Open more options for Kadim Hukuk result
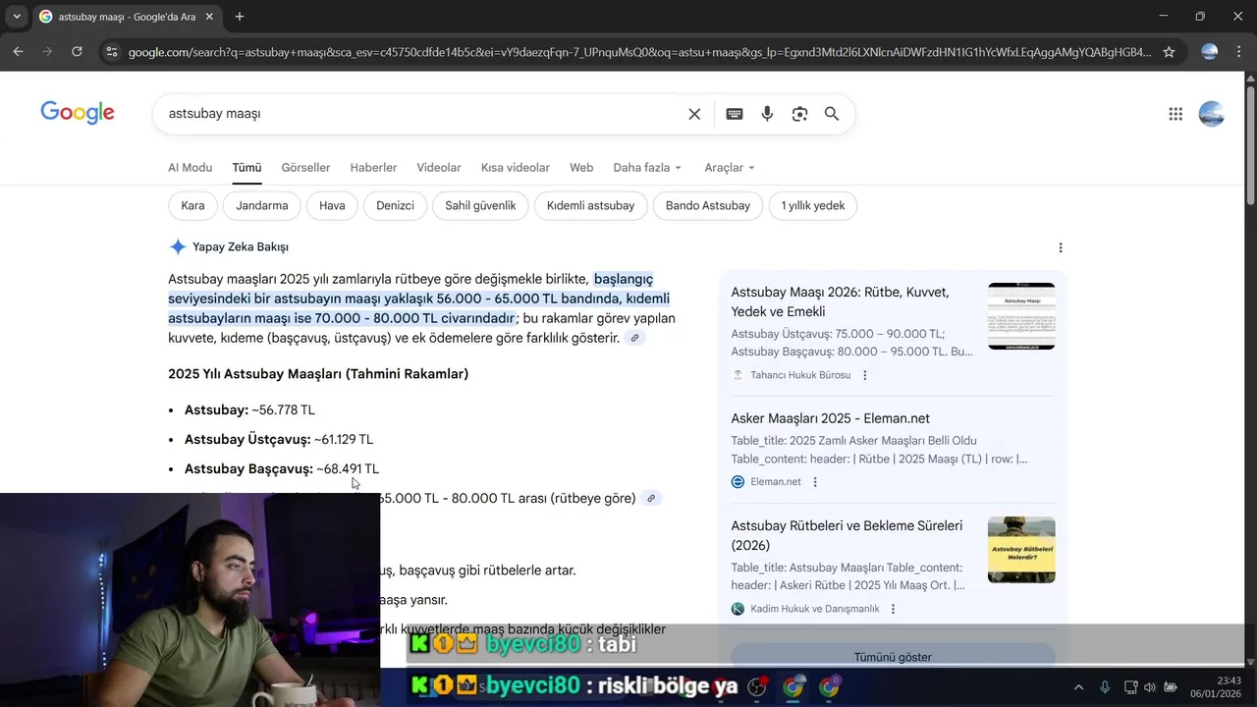 [x=893, y=609]
